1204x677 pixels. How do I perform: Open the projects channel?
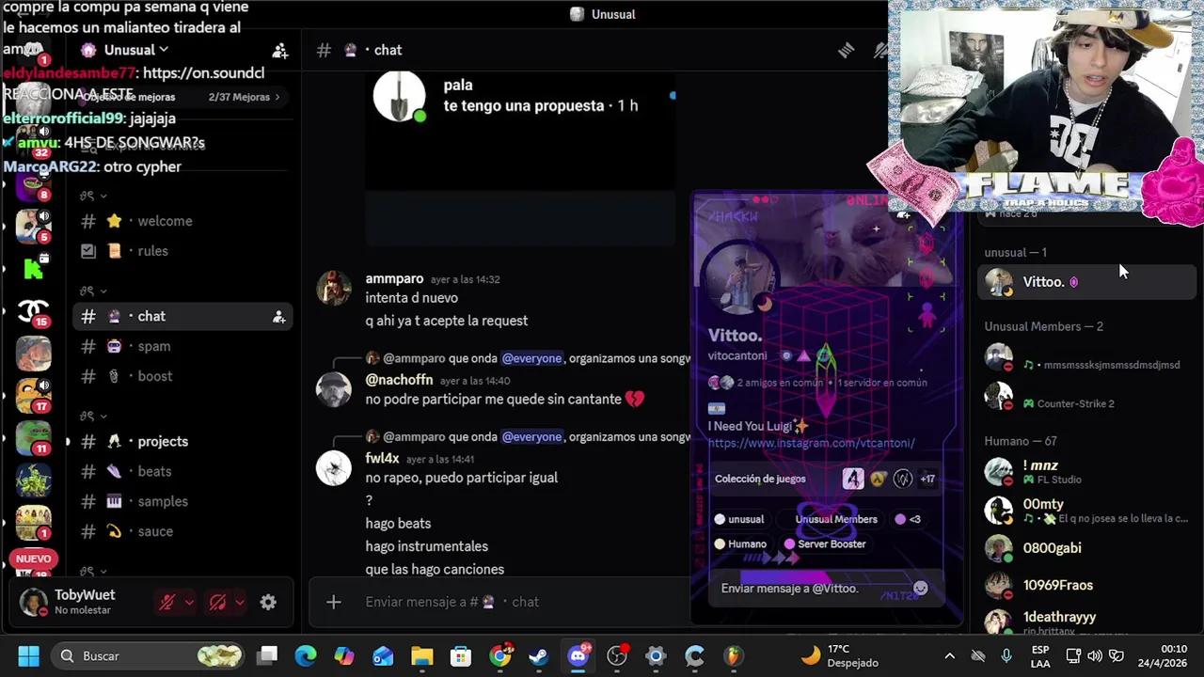(x=182, y=441)
